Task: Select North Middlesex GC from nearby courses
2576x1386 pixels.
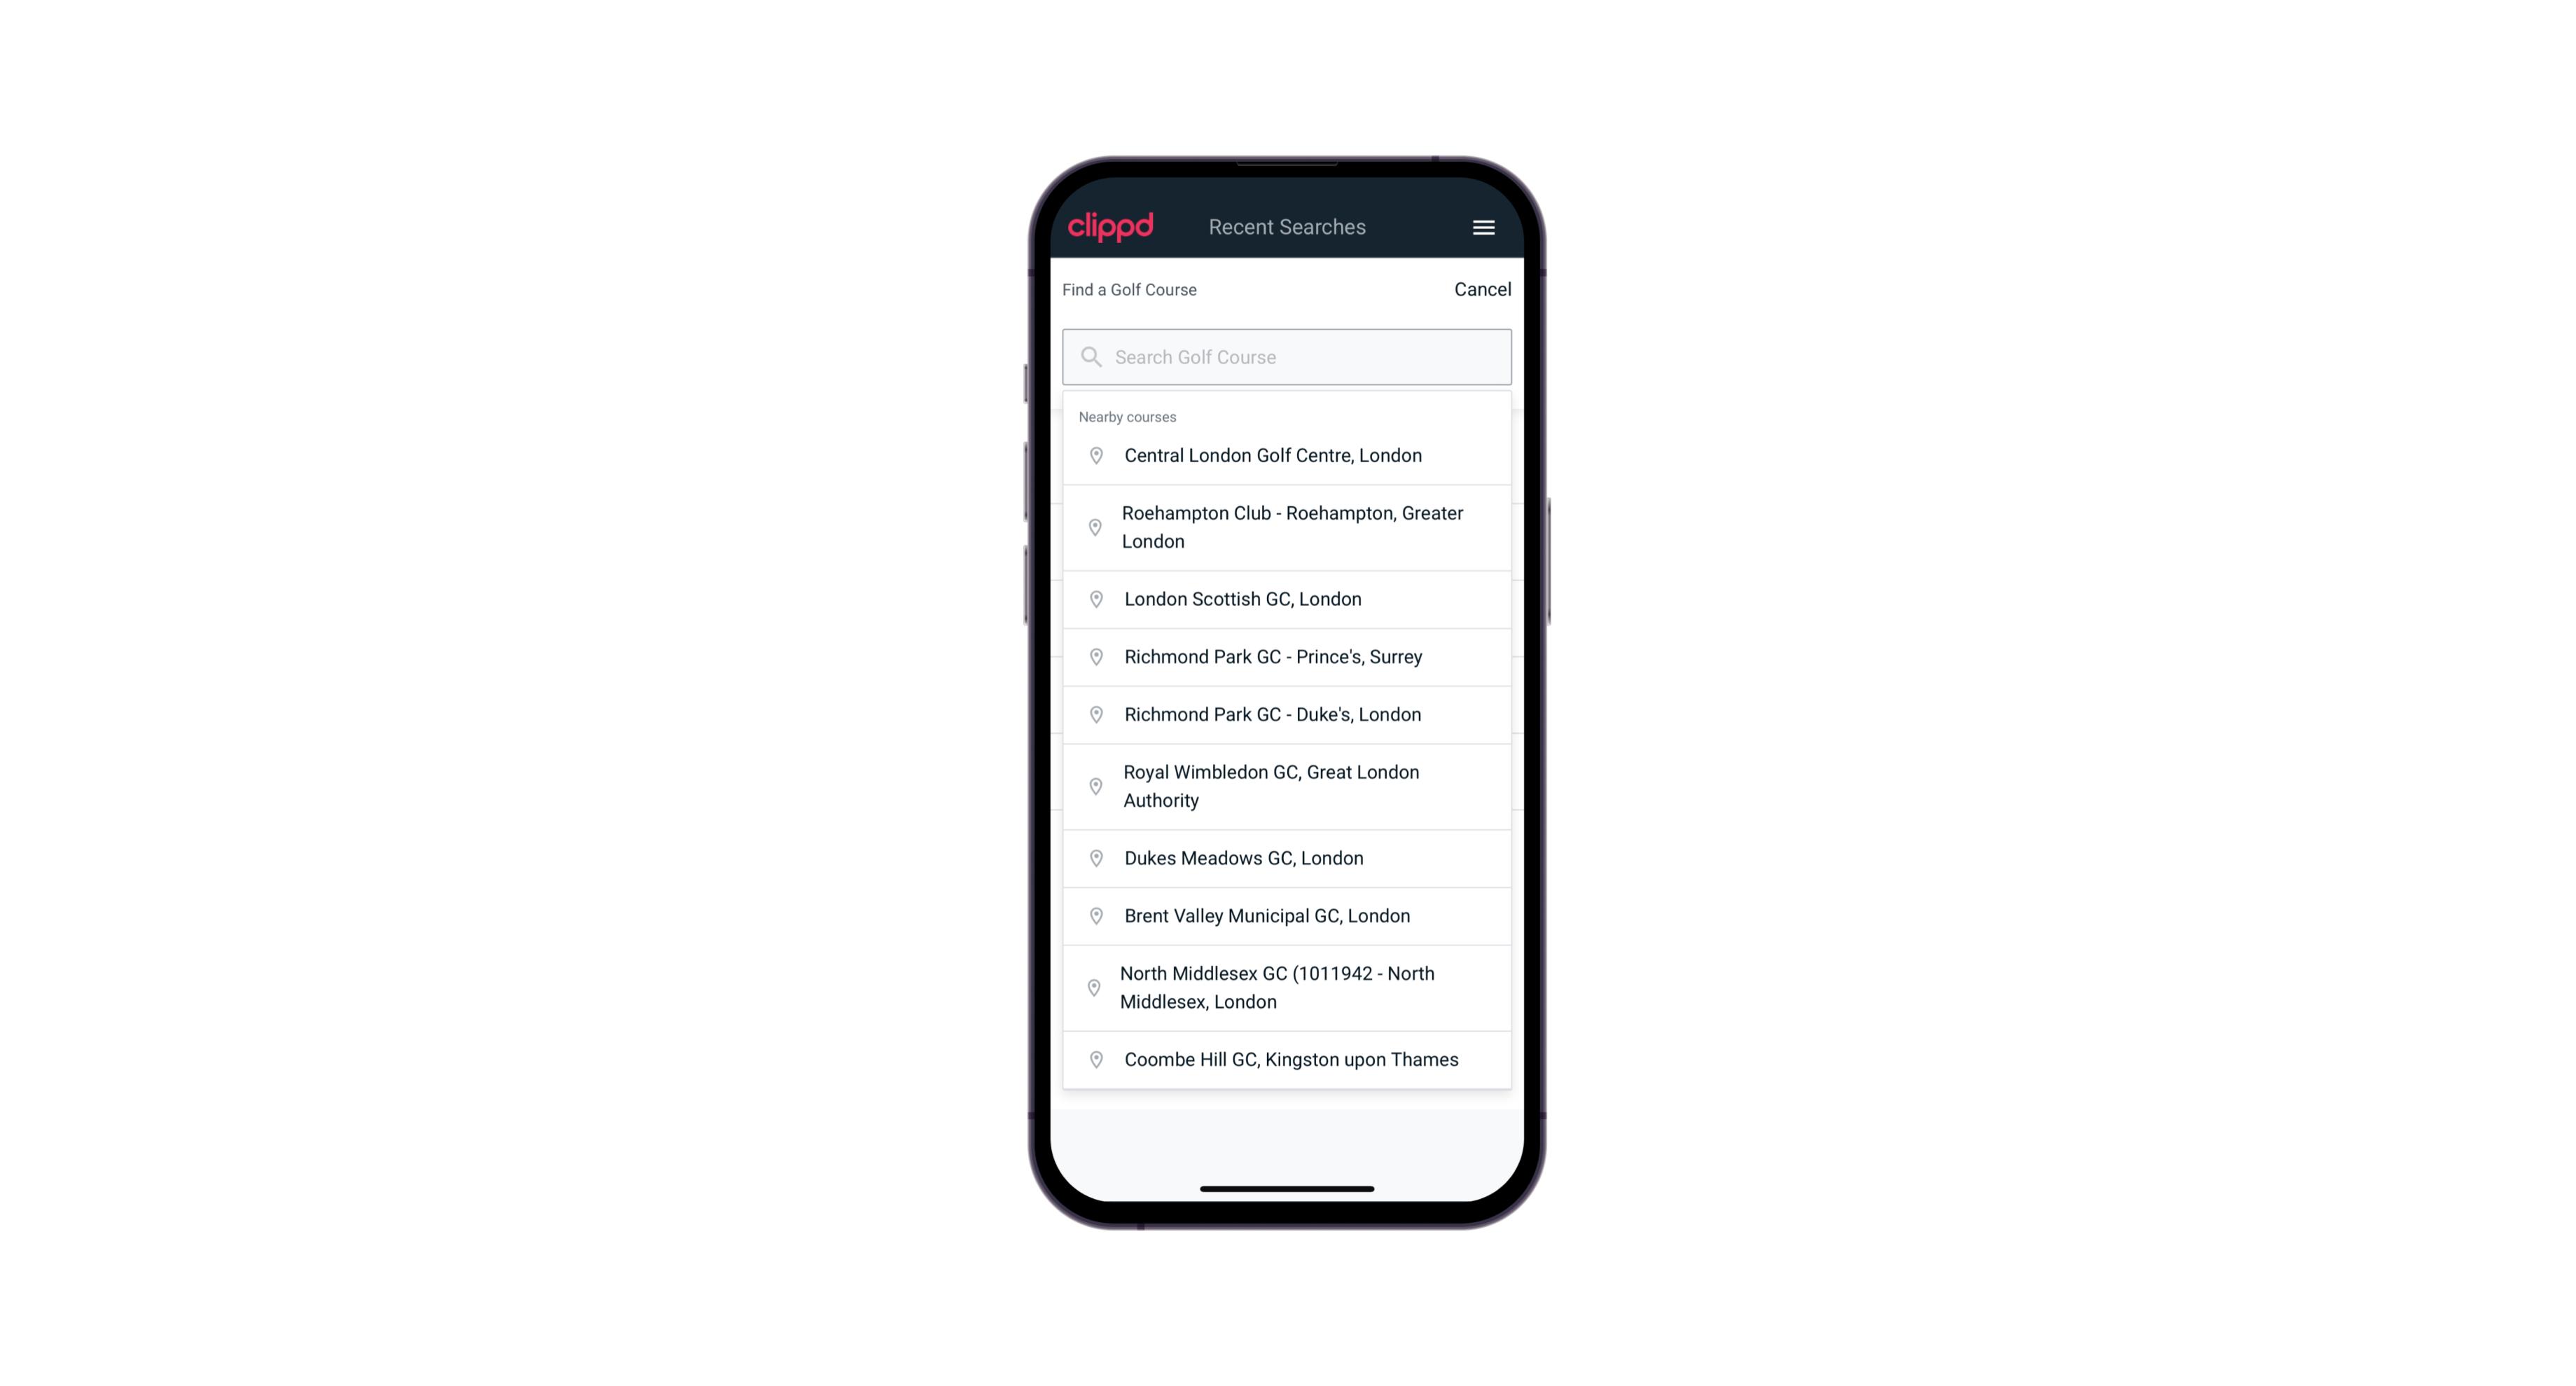Action: (1288, 987)
